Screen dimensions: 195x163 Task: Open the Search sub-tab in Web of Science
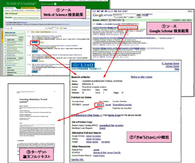coord(7,10)
